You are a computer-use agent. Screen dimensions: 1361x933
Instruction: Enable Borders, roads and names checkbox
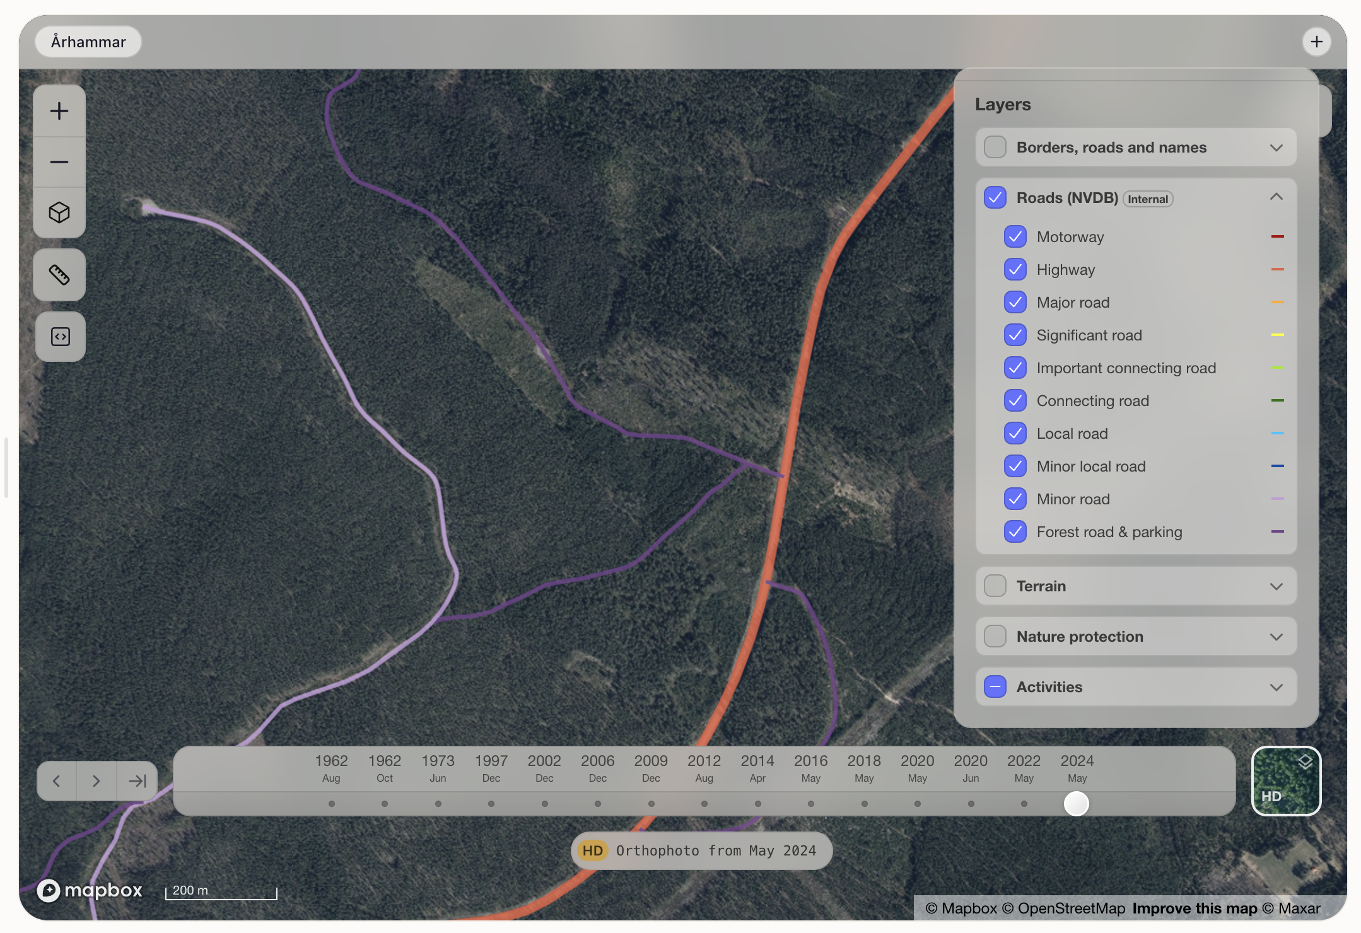point(995,147)
